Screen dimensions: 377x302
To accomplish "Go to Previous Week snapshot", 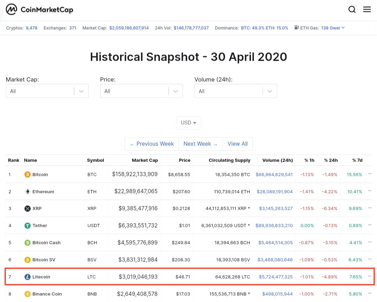I will point(152,144).
